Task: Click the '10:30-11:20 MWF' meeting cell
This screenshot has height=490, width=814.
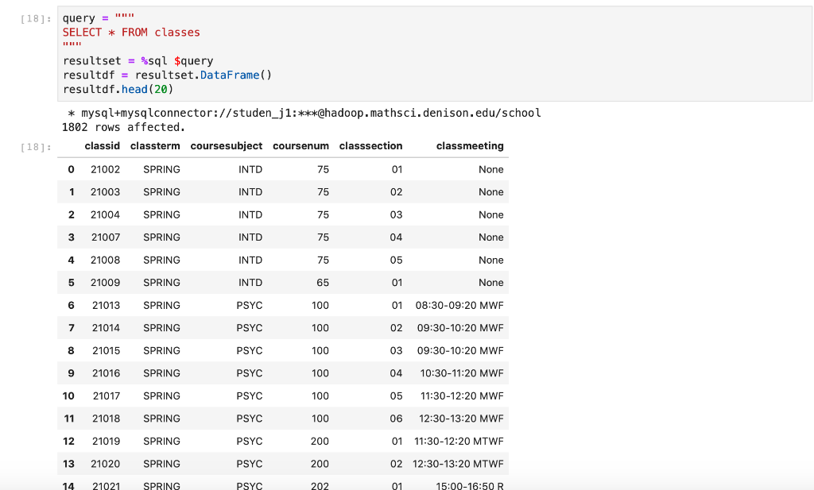Action: click(x=462, y=372)
